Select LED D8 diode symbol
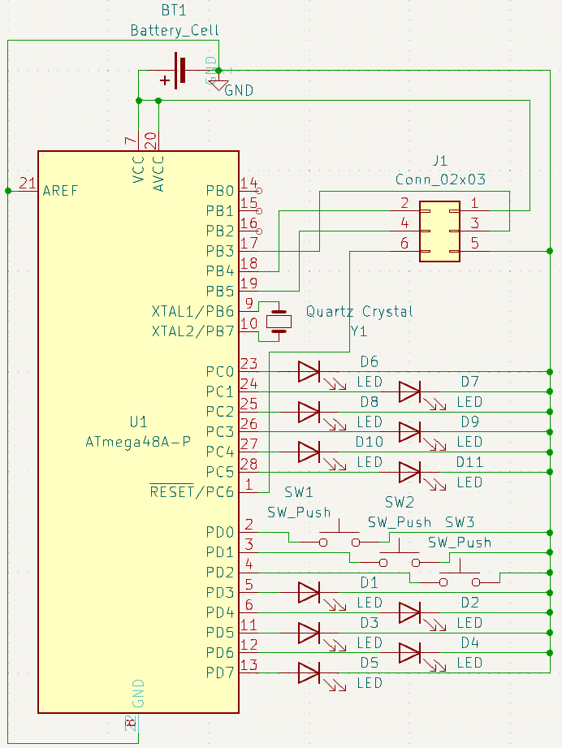562x748 pixels. (x=309, y=412)
